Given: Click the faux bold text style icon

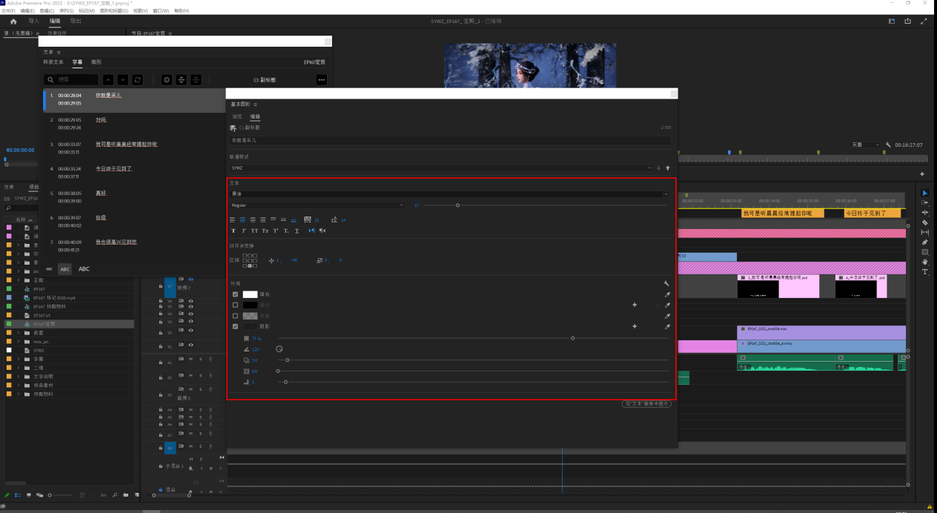Looking at the screenshot, I should pyautogui.click(x=234, y=231).
